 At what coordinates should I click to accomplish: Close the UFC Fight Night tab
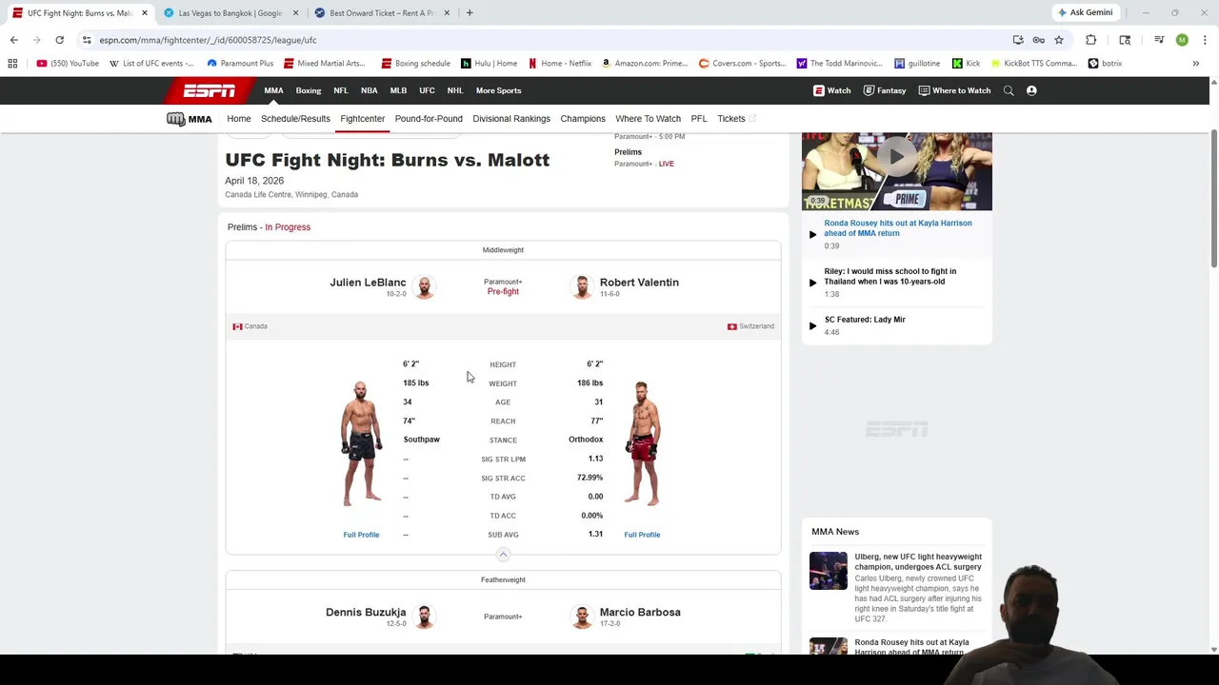point(145,12)
